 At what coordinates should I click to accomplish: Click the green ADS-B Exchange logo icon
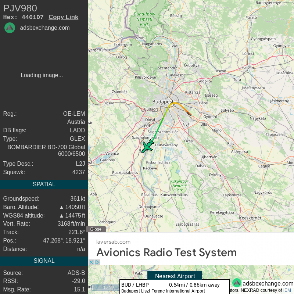coord(10,28)
